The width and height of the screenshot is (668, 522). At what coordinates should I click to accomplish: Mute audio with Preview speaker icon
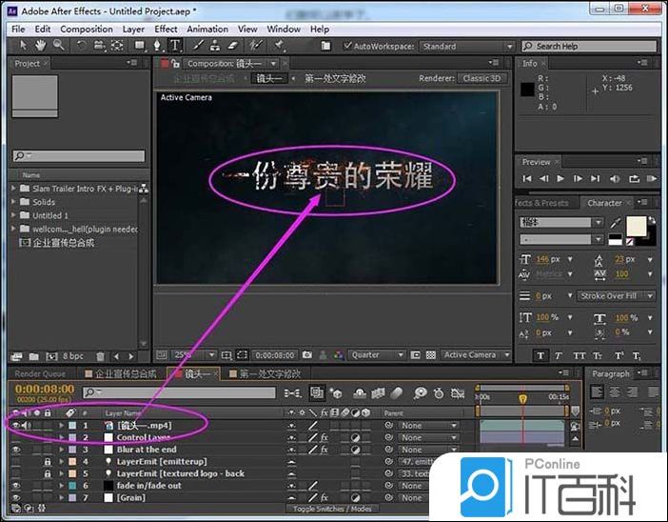(x=613, y=178)
